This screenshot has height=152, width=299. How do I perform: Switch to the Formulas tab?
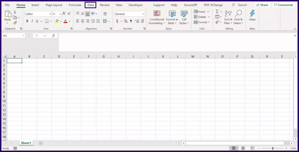coord(75,5)
